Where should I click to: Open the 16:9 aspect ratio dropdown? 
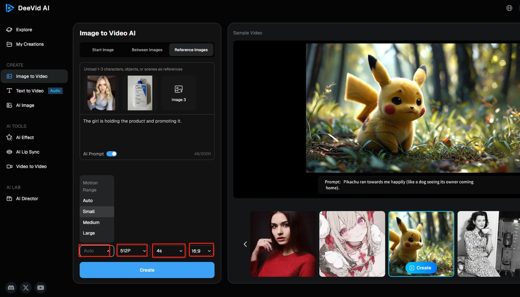tap(201, 250)
